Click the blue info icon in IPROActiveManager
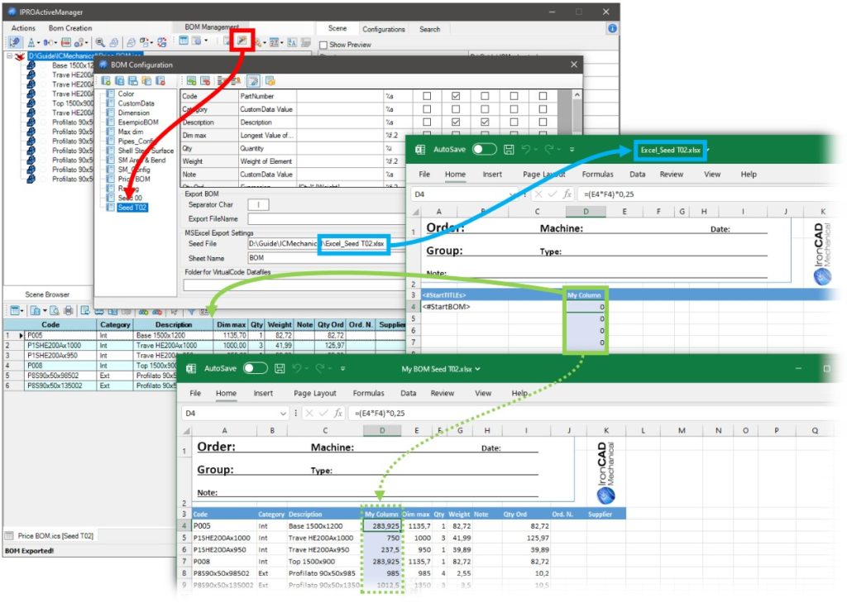The height and width of the screenshot is (608, 847). [x=612, y=28]
